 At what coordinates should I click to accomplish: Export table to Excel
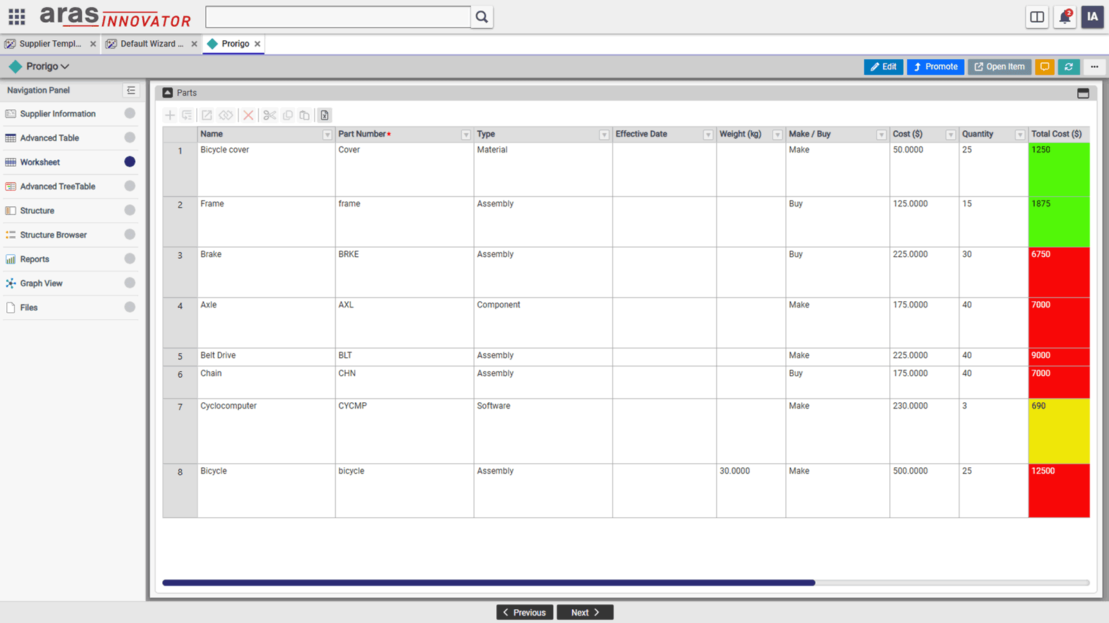coord(324,115)
